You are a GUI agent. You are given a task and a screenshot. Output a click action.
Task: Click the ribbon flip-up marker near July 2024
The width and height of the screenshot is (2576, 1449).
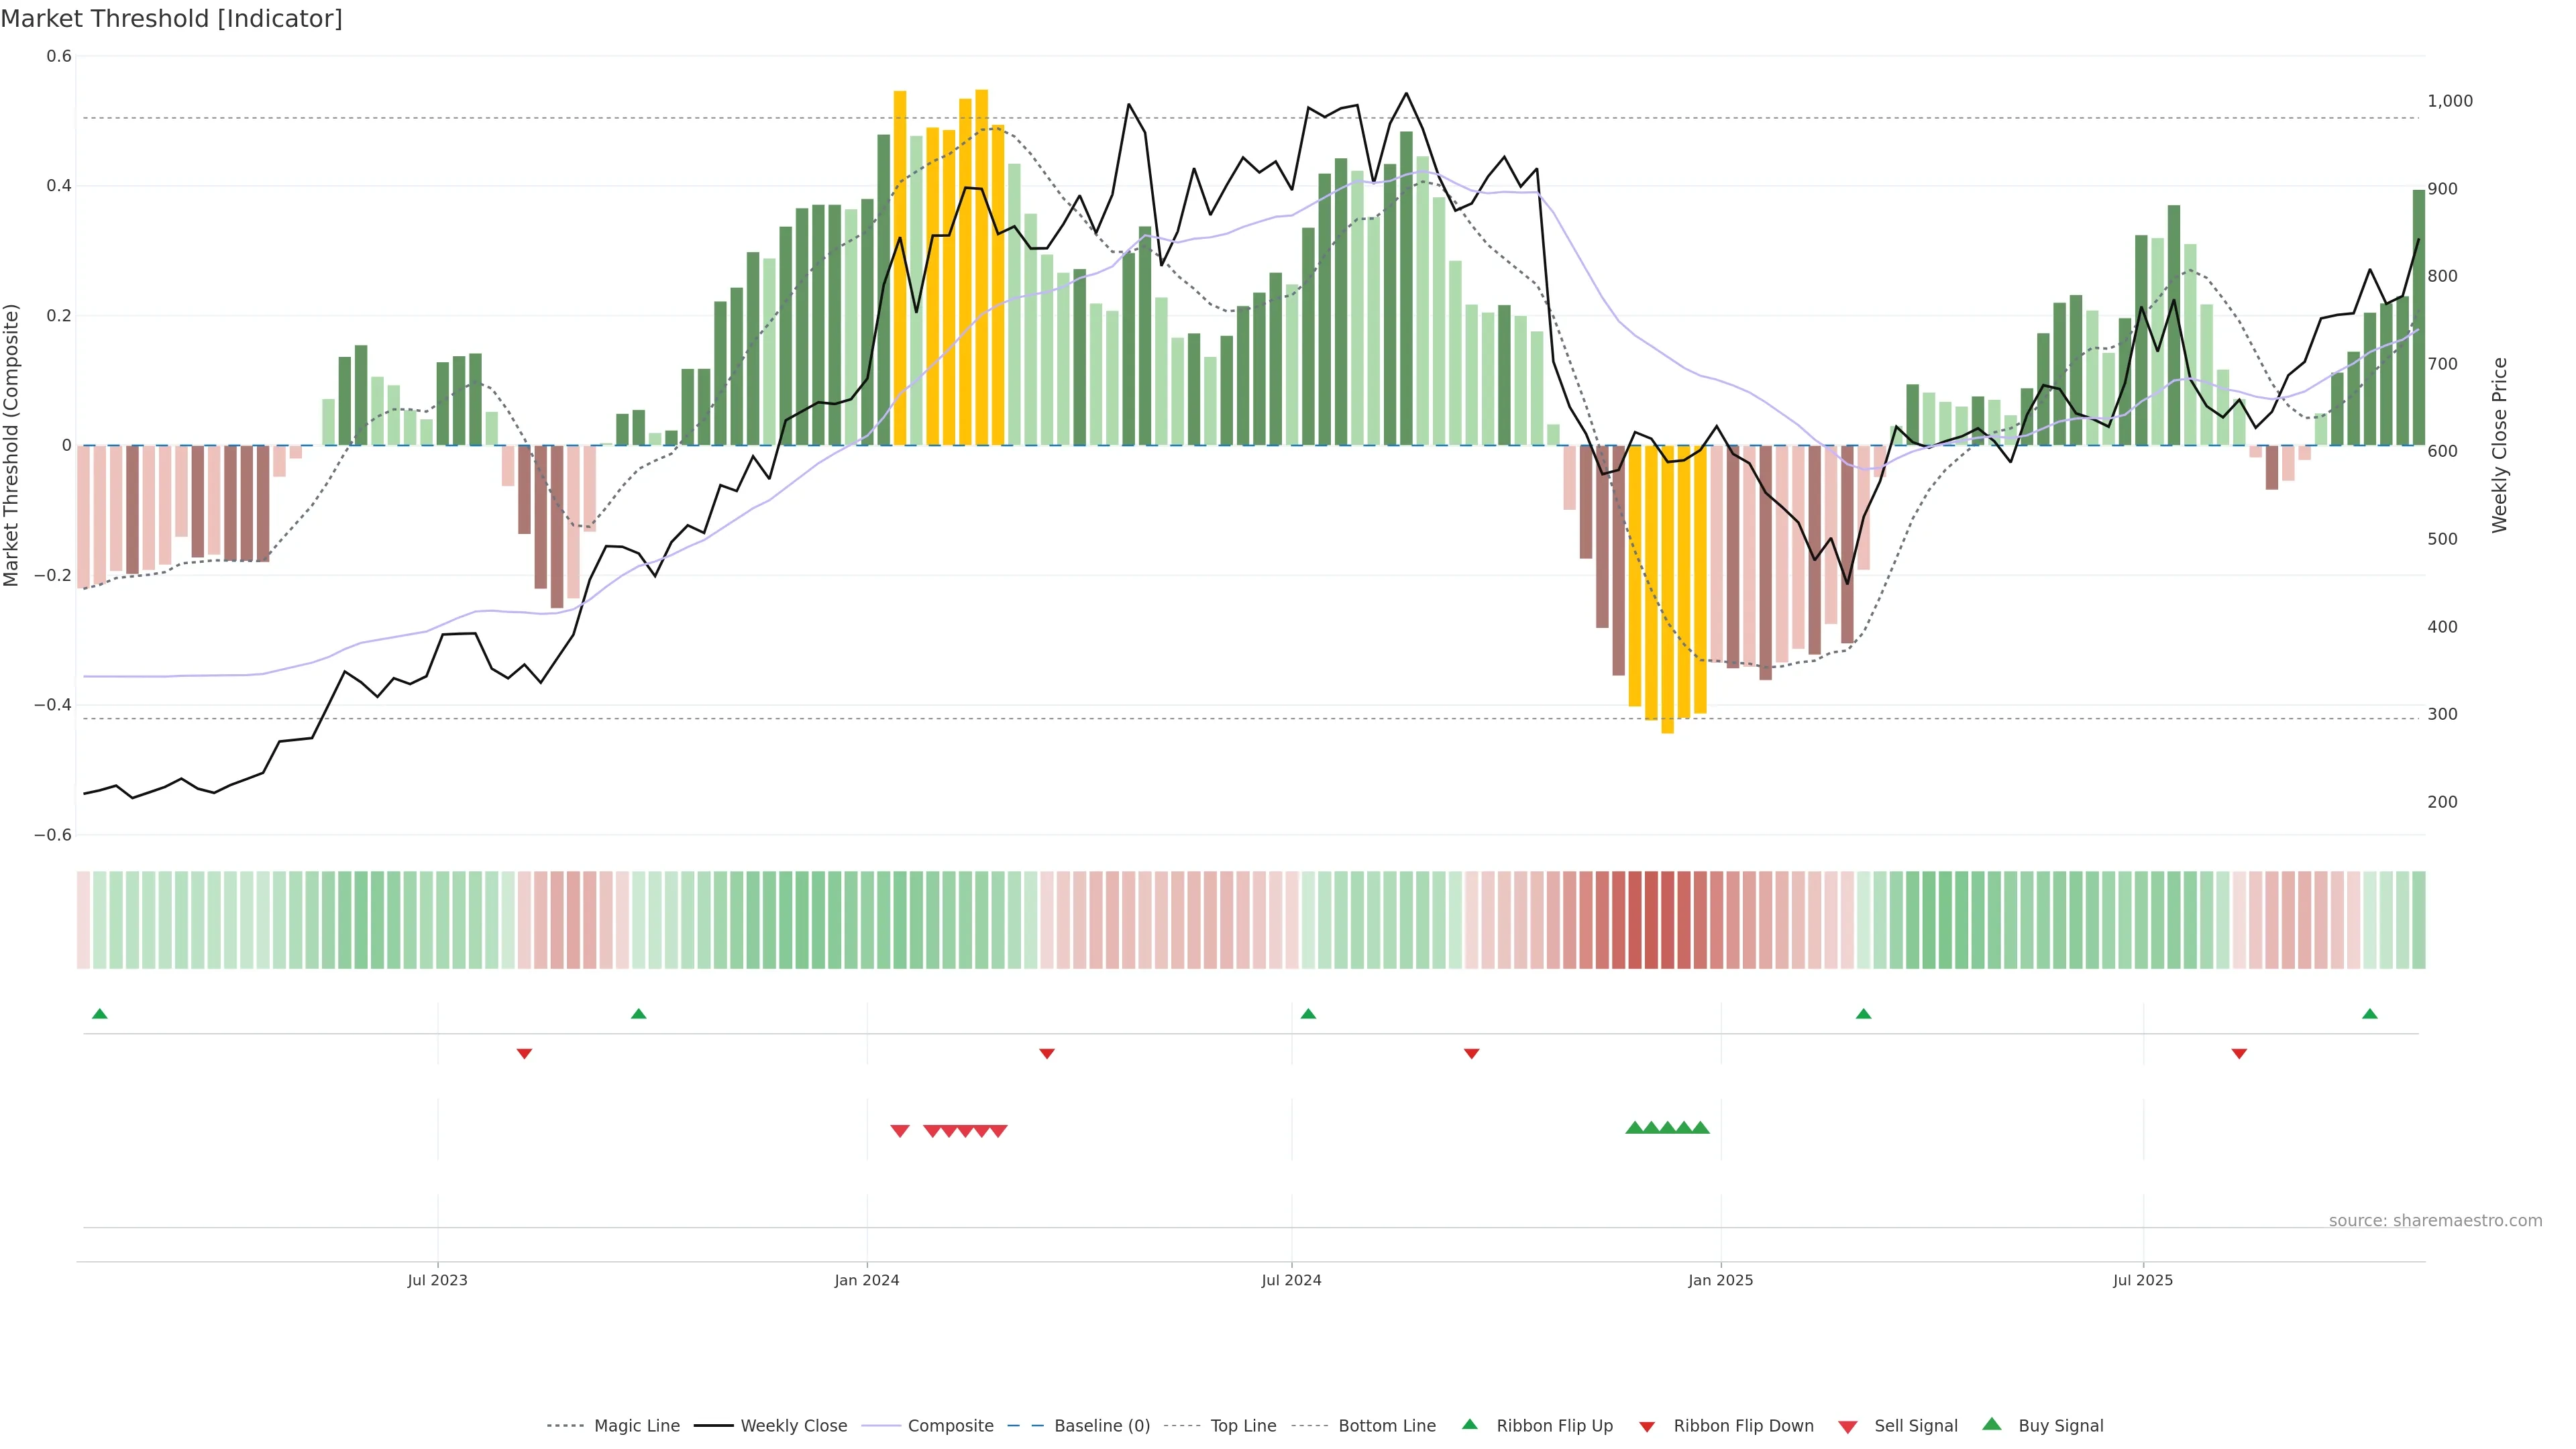[1308, 1014]
